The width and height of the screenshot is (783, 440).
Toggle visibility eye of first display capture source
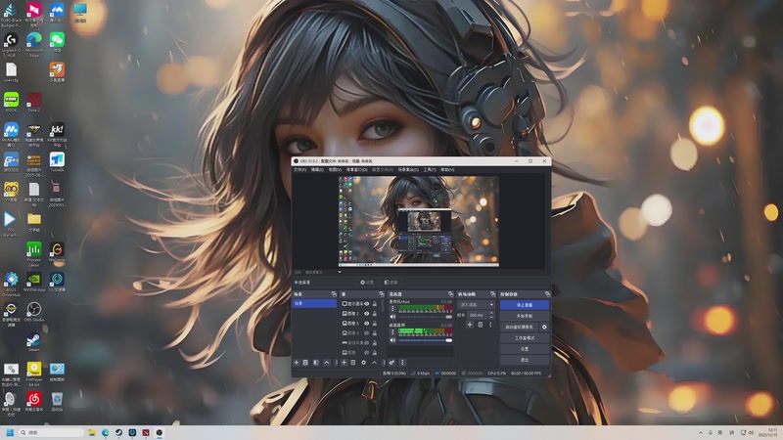pos(366,304)
